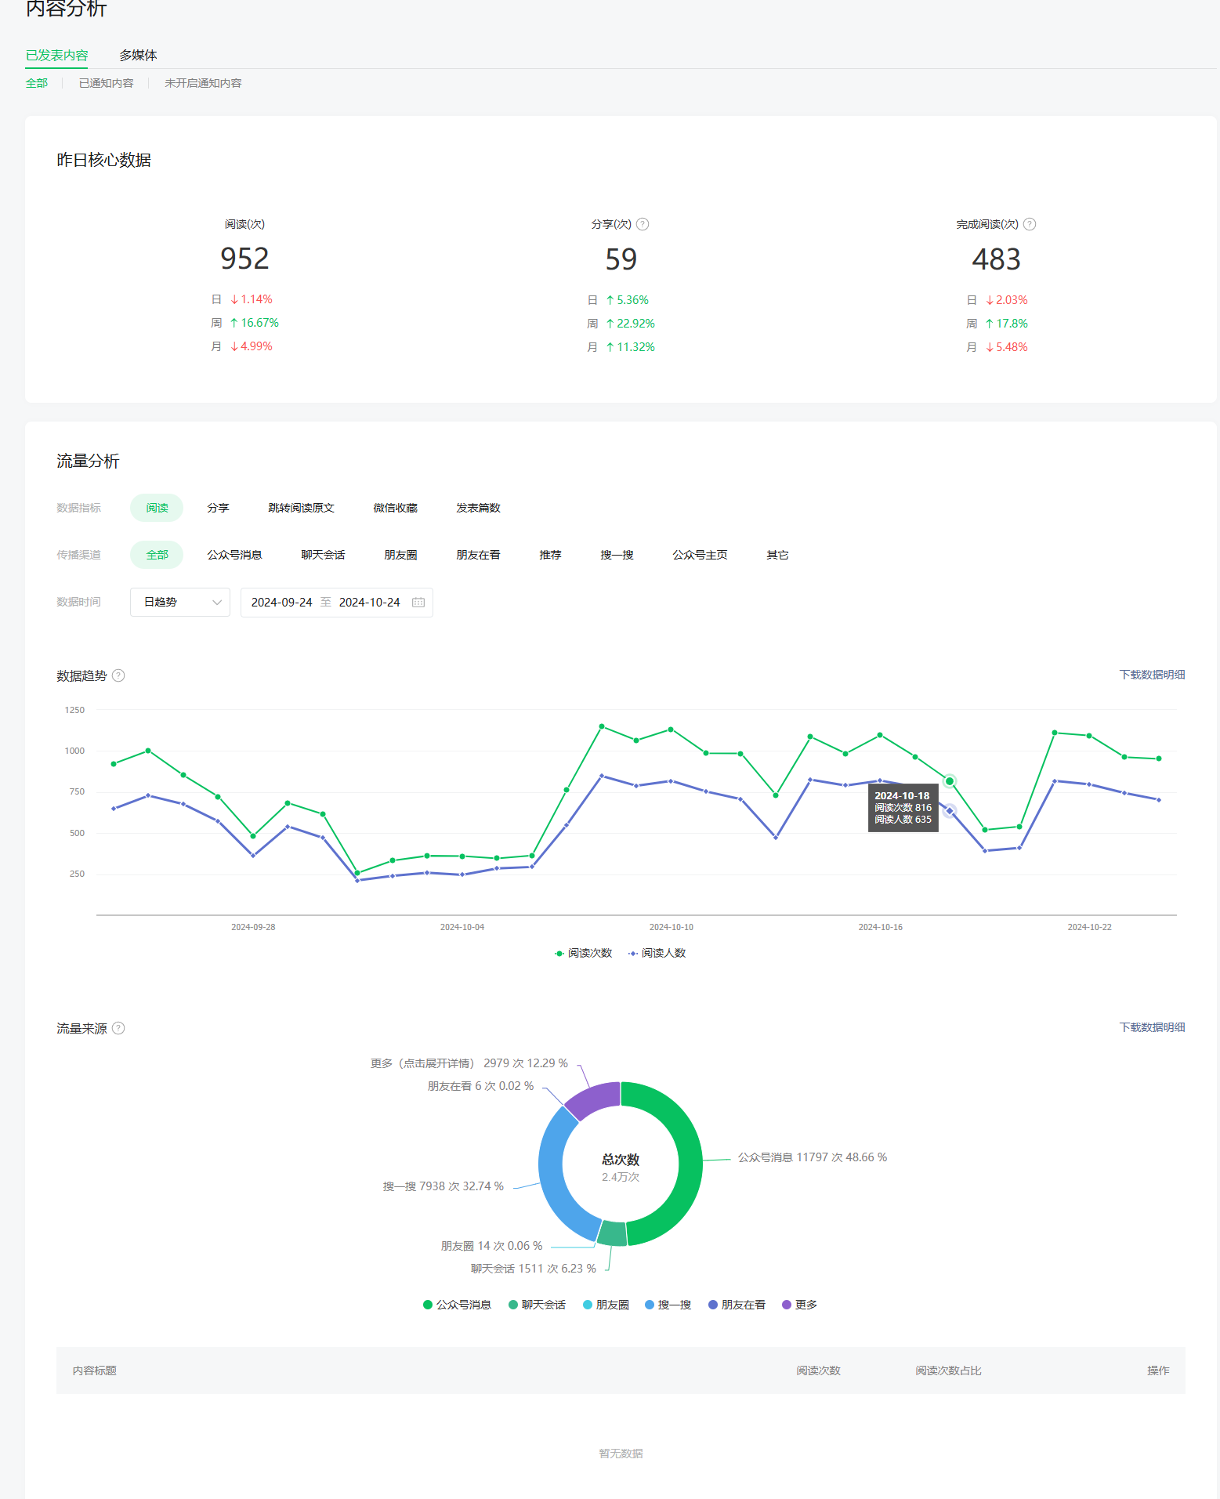Select 全部 under 传播渠道
Viewport: 1220px width, 1499px height.
pyautogui.click(x=157, y=555)
